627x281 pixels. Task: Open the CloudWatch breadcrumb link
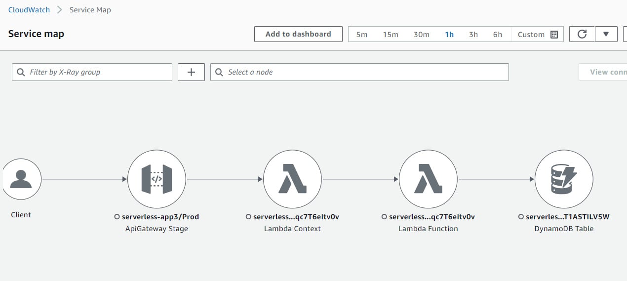click(29, 10)
